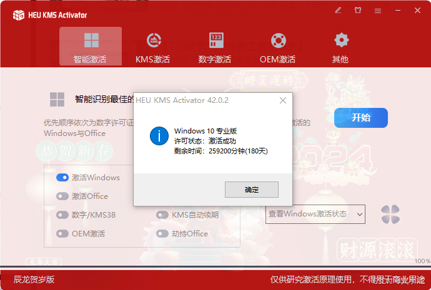
Task: Click the Windows 10 专业版 text
Action: coord(206,131)
